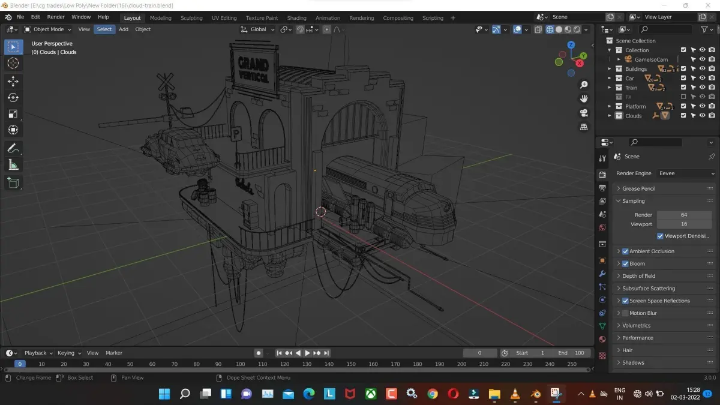This screenshot has height=405, width=720.
Task: Pin the Scene properties panel
Action: (712, 157)
